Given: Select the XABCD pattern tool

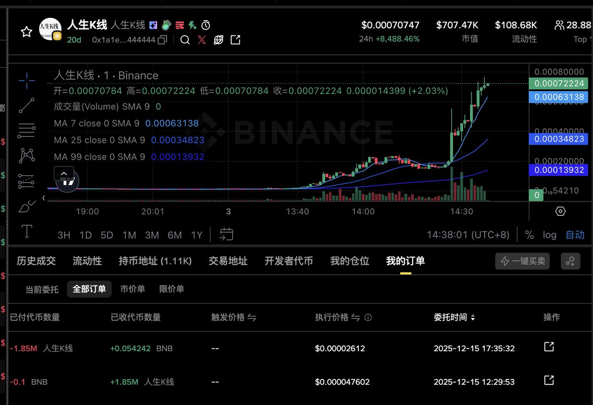Looking at the screenshot, I should [x=27, y=156].
